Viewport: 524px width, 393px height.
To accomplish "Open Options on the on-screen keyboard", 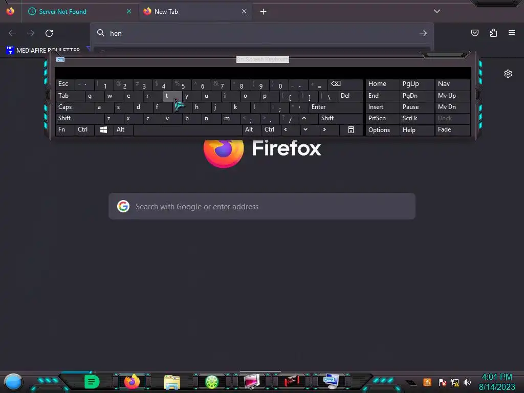I will (x=382, y=129).
